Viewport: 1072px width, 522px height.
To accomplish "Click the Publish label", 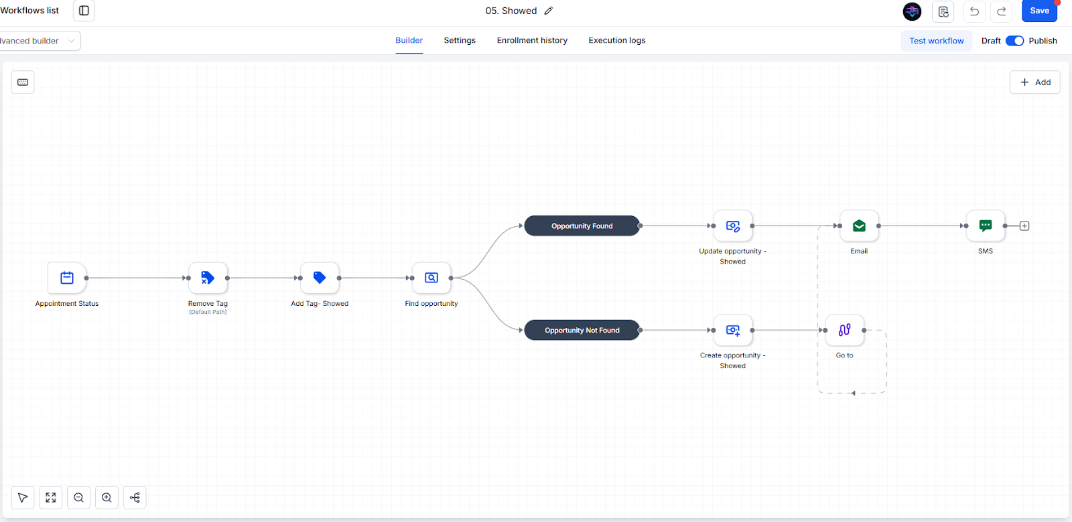I will pyautogui.click(x=1043, y=41).
